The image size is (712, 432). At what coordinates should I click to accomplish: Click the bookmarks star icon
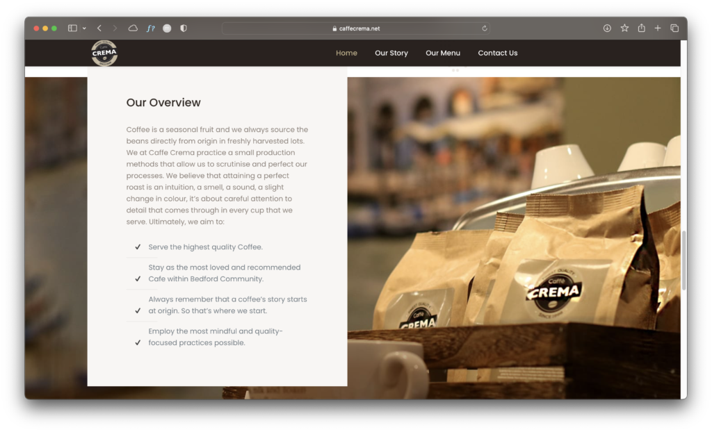pyautogui.click(x=624, y=28)
